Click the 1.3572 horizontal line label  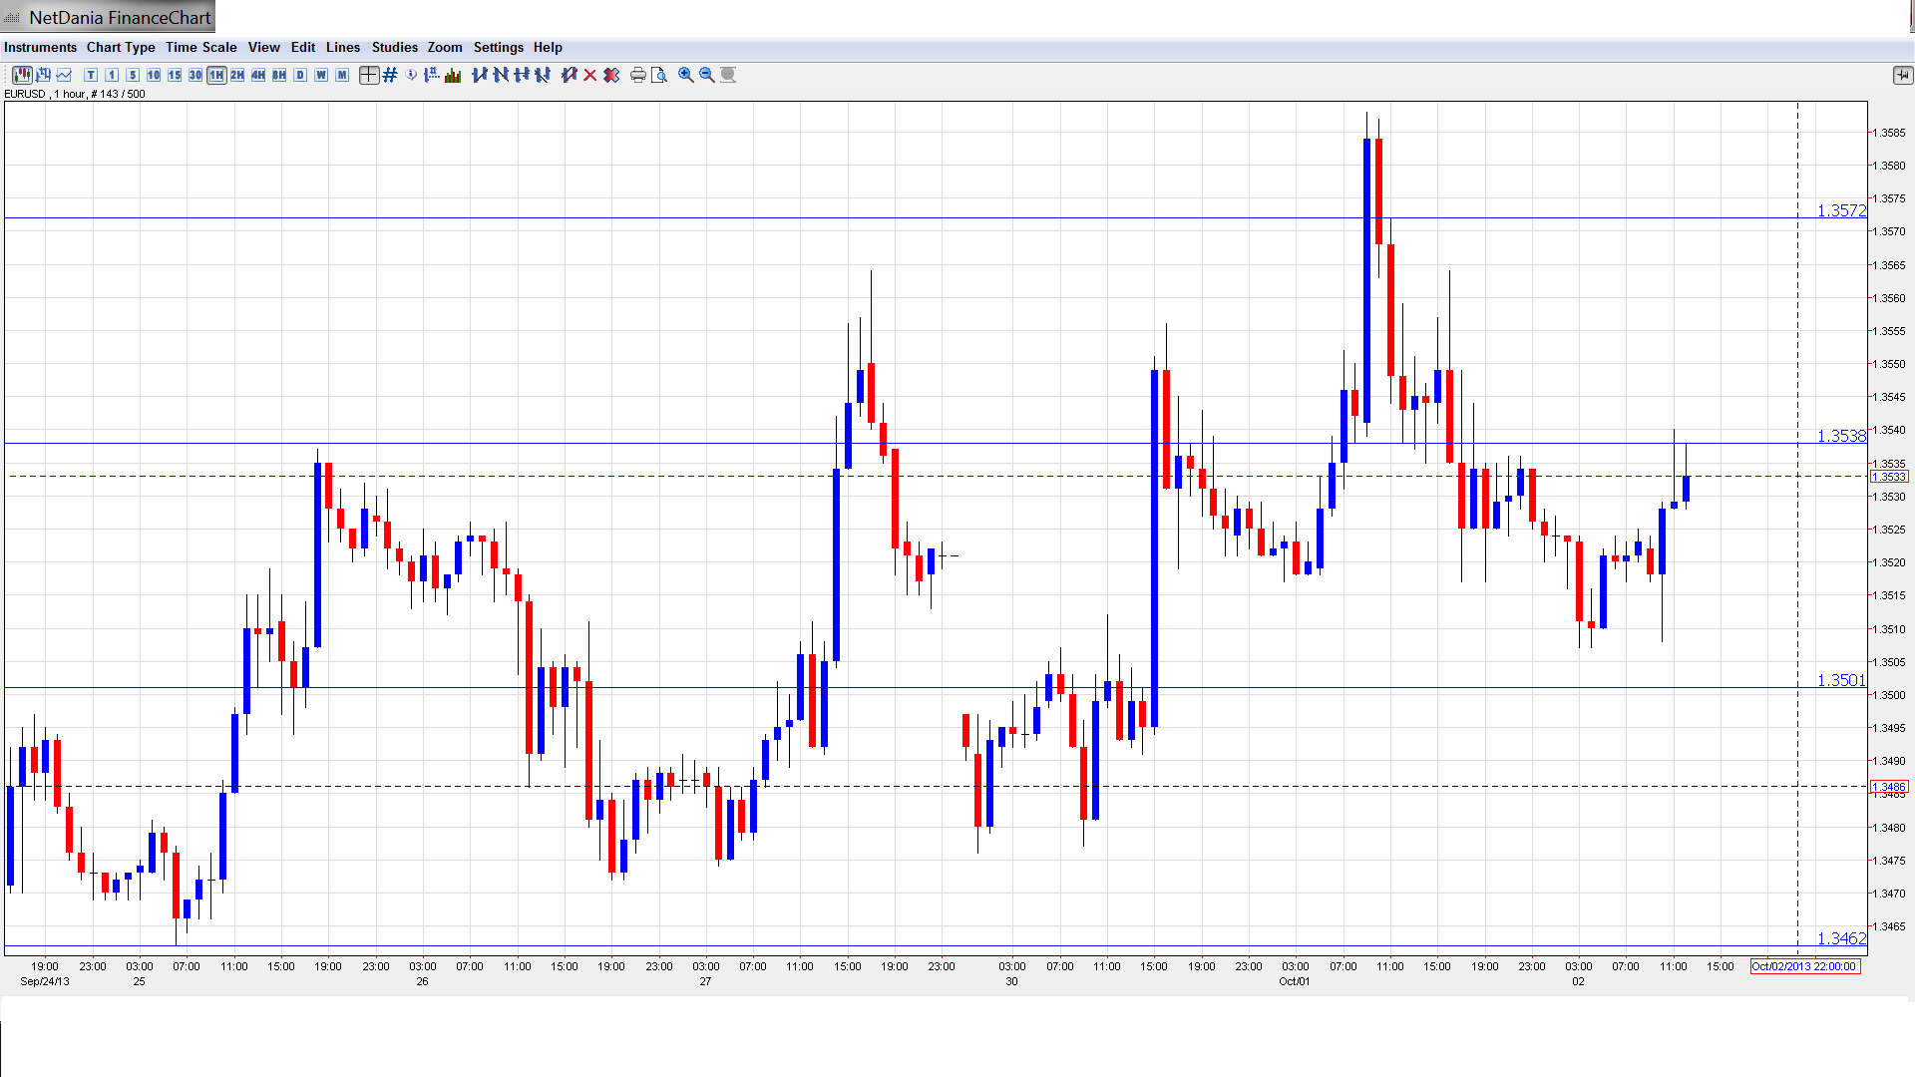pyautogui.click(x=1840, y=210)
